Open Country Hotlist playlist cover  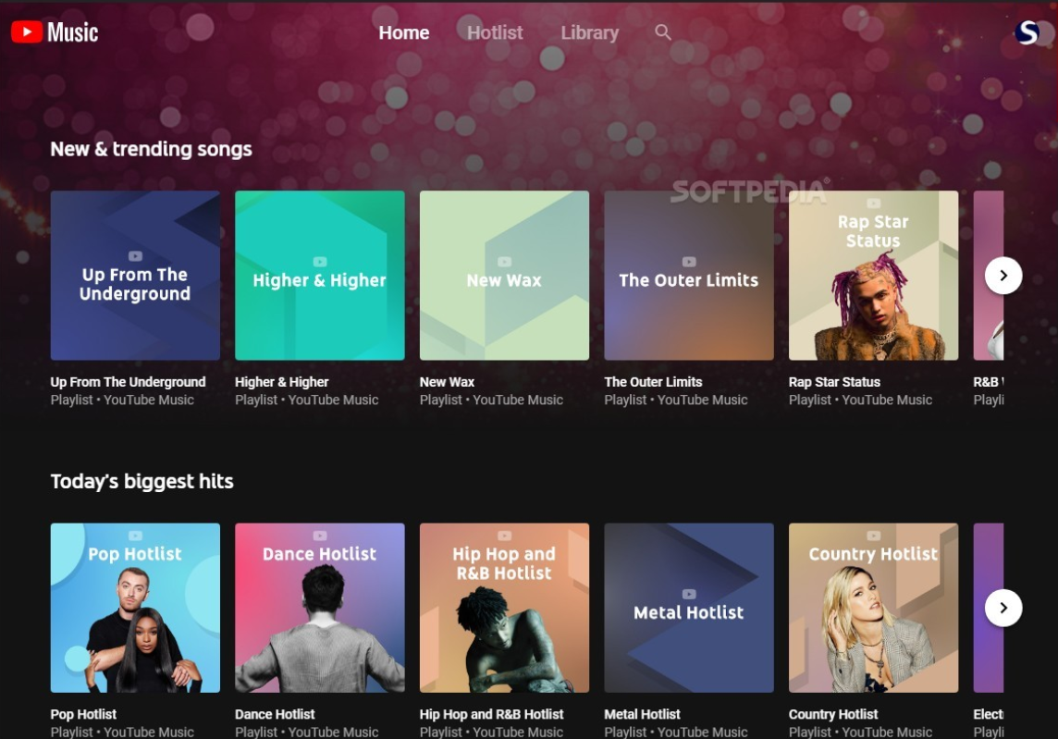pos(873,608)
